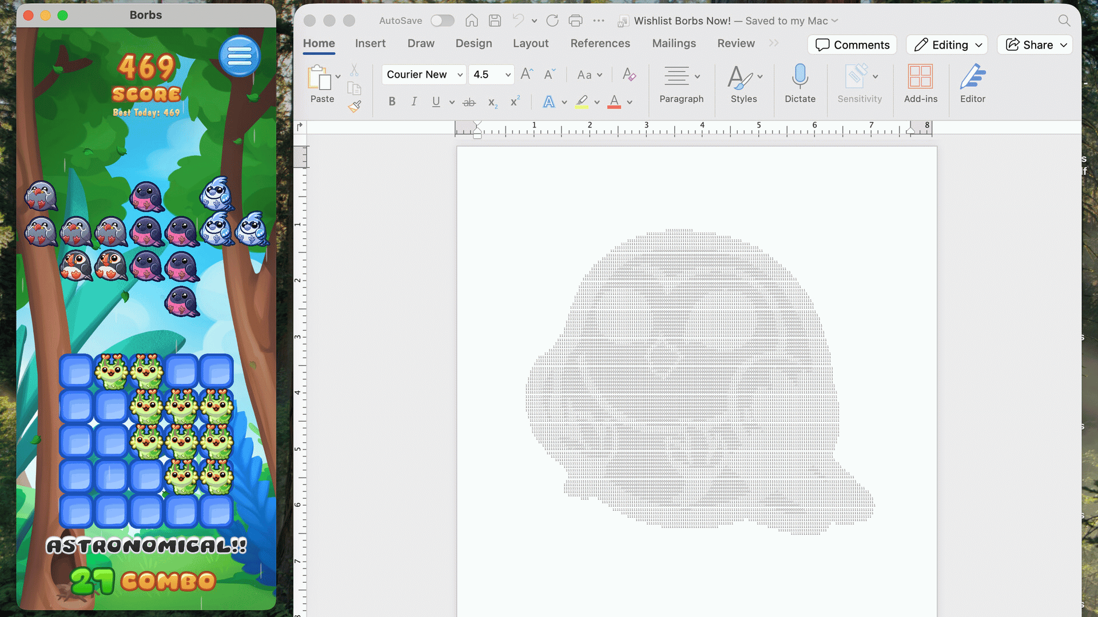The height and width of the screenshot is (617, 1098).
Task: Open the more options ellipsis in title bar
Action: point(599,21)
